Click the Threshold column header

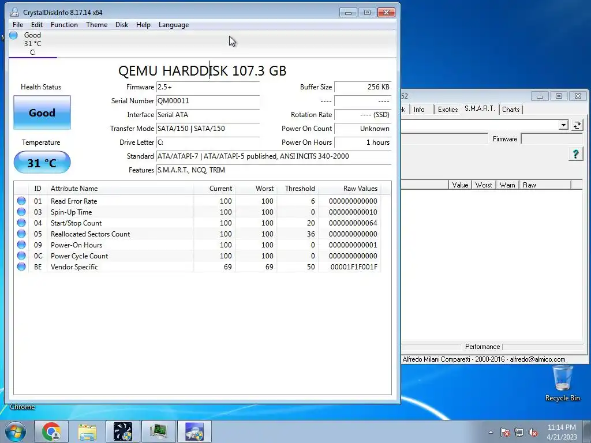[x=298, y=189]
